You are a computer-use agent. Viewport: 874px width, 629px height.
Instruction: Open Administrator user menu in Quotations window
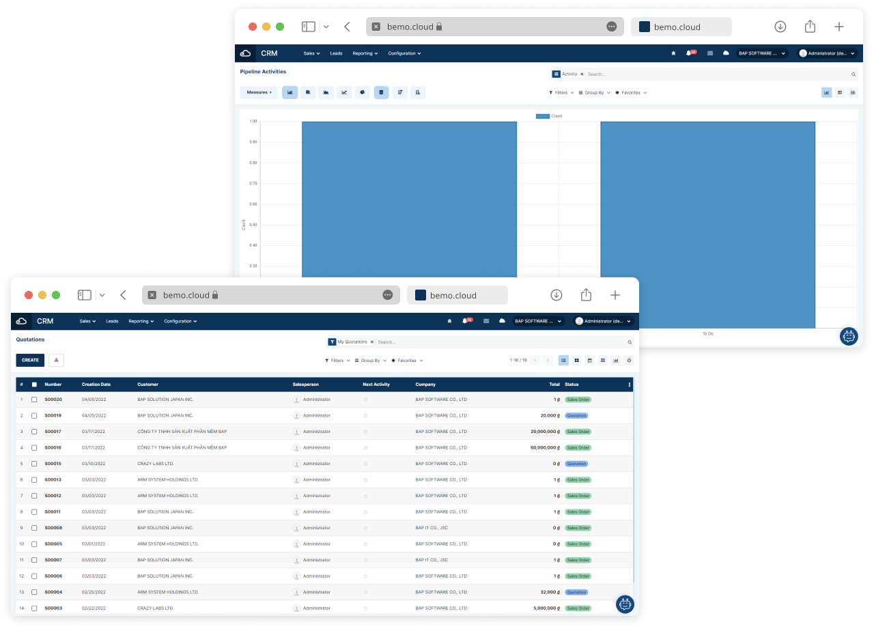[x=604, y=321]
